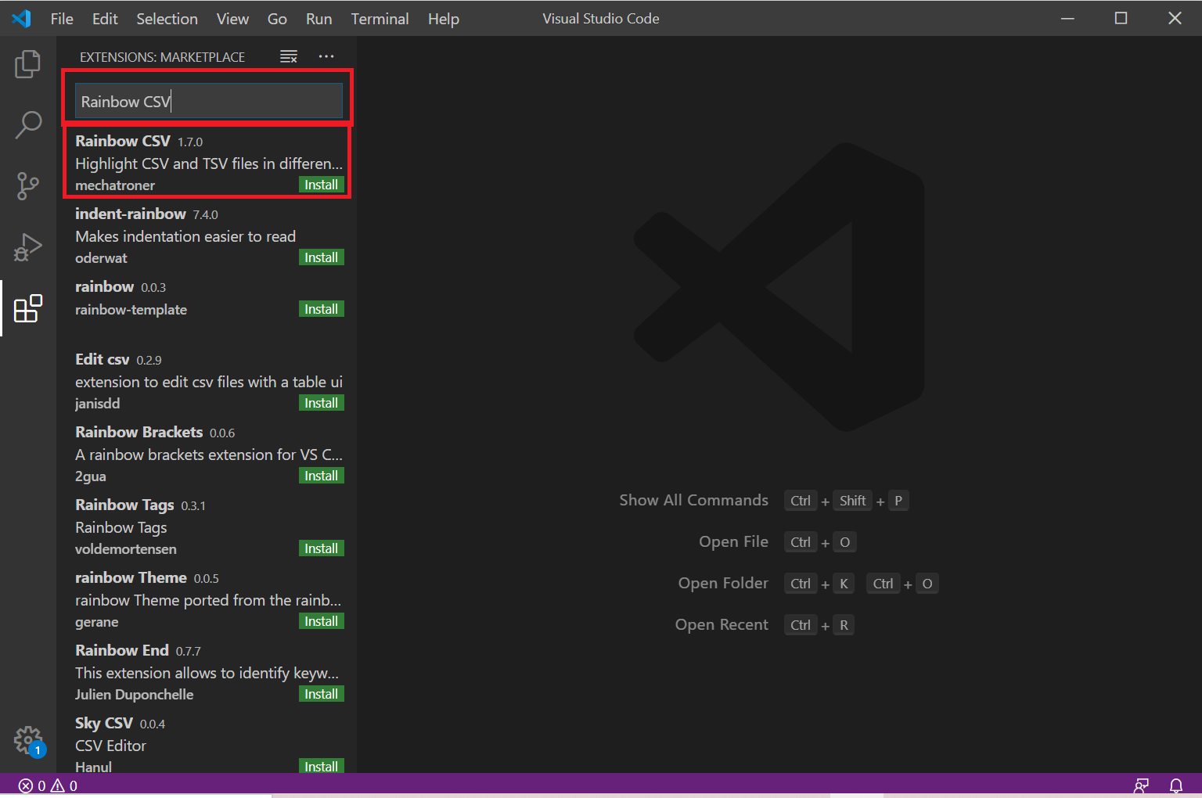Open the Views and More Actions ellipsis menu

point(326,56)
